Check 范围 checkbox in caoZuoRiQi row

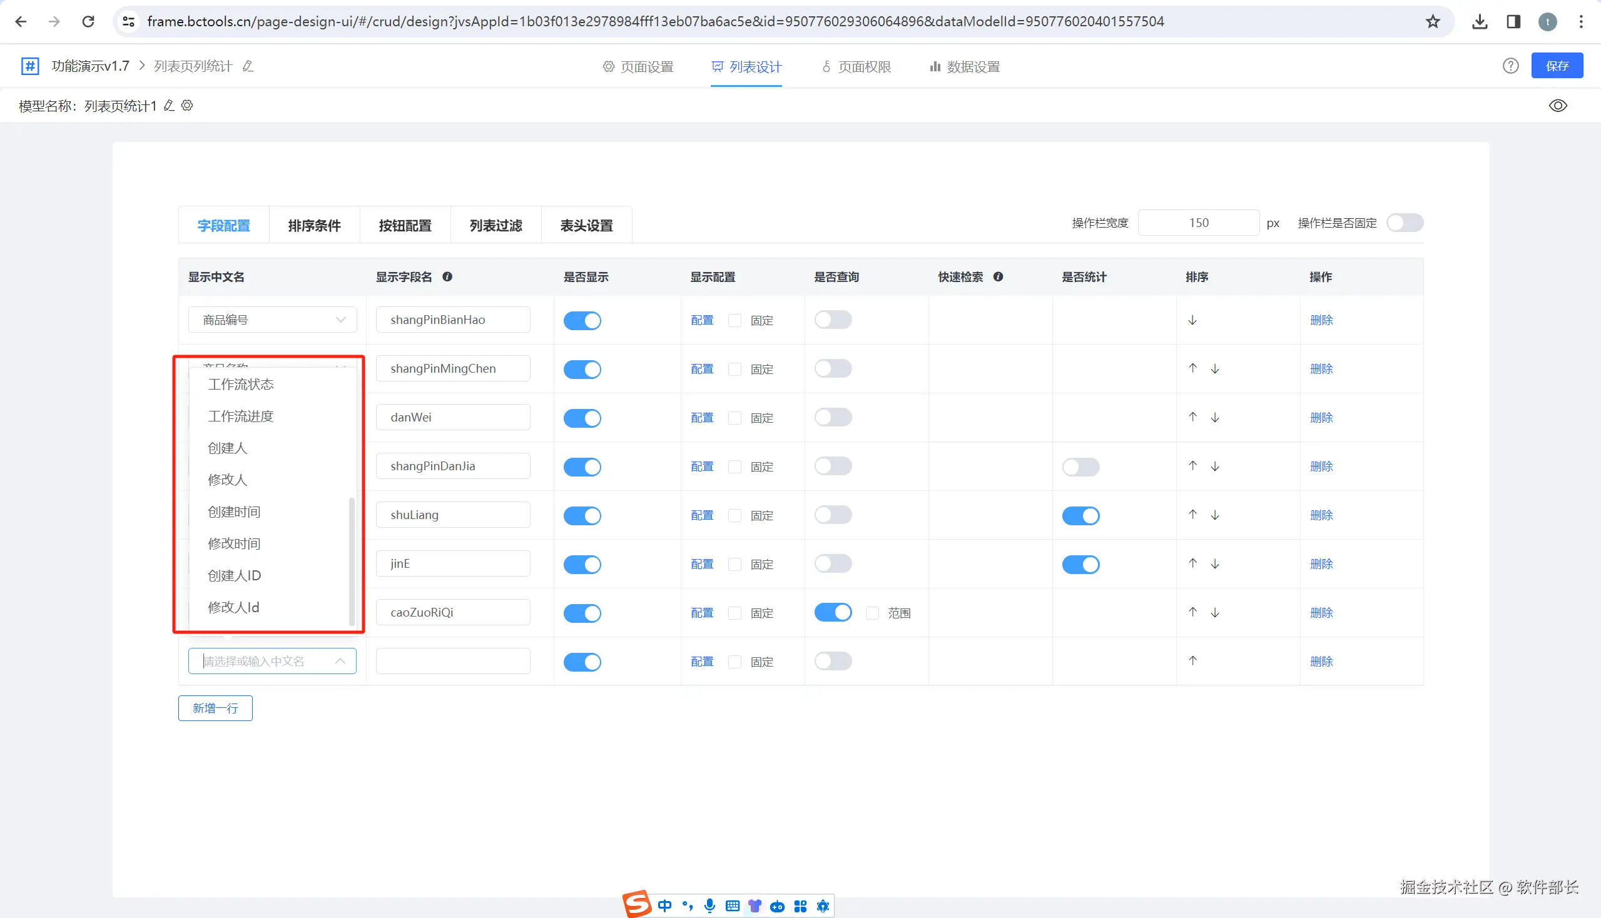[872, 613]
